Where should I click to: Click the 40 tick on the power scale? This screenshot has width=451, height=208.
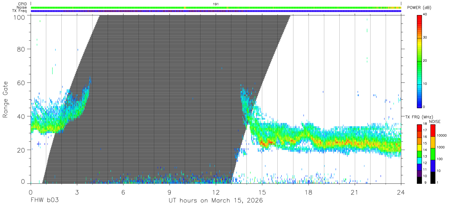tap(426, 14)
